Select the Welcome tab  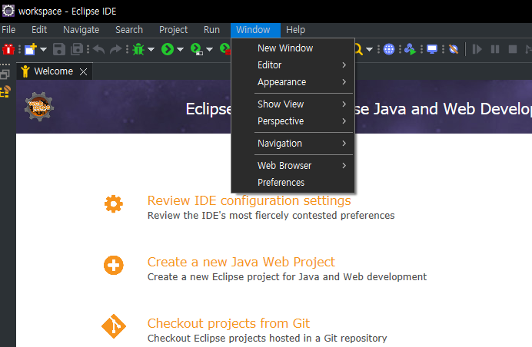coord(54,71)
